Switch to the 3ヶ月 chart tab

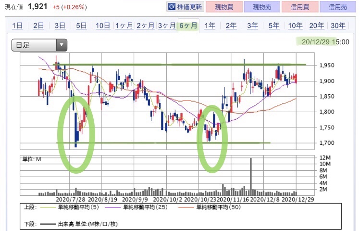pos(167,26)
